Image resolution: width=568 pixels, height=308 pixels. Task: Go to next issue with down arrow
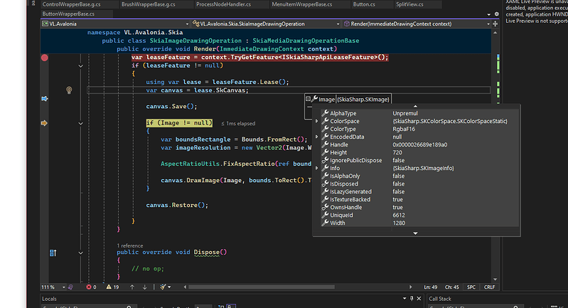pyautogui.click(x=144, y=287)
